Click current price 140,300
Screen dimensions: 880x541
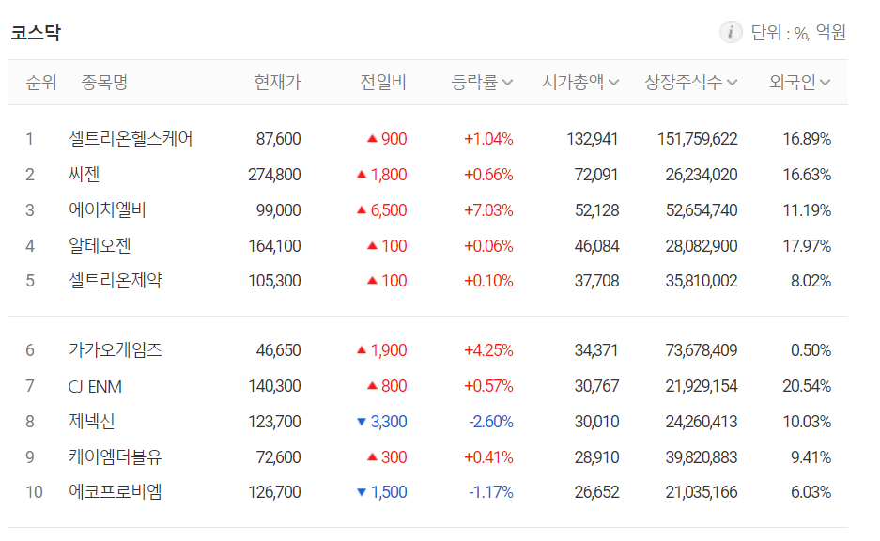click(x=274, y=386)
